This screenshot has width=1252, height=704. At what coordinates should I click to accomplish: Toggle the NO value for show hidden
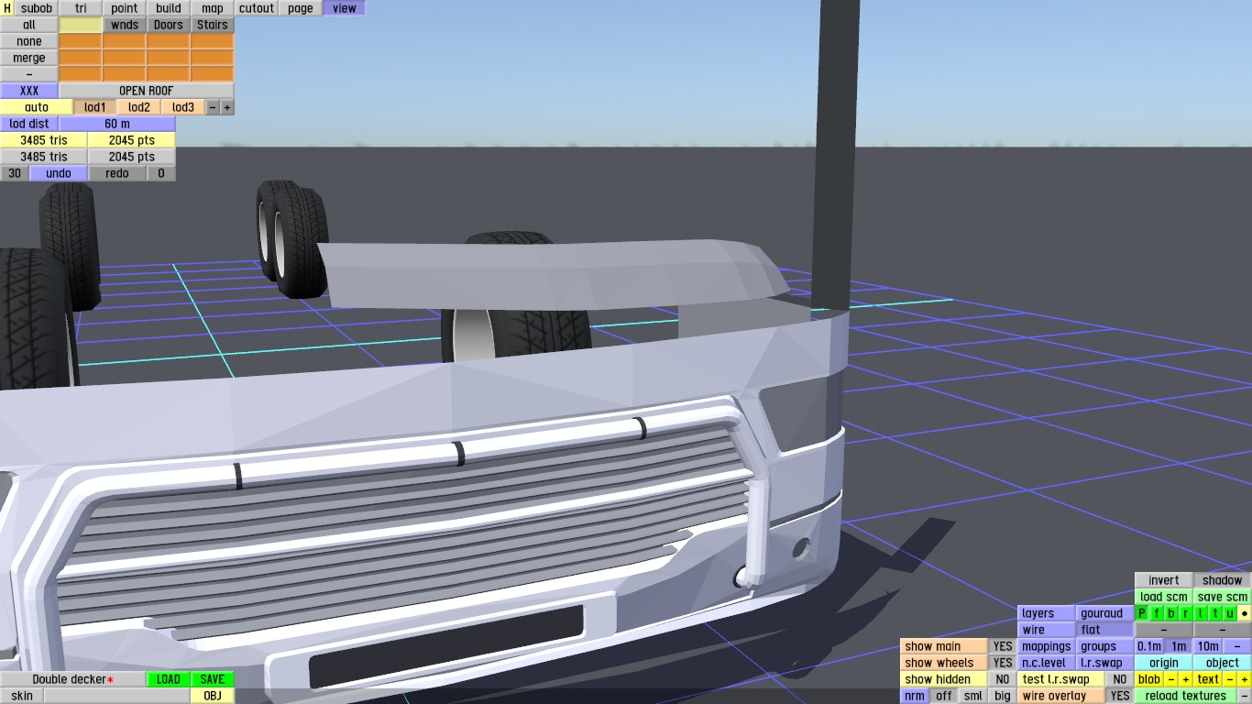1003,679
